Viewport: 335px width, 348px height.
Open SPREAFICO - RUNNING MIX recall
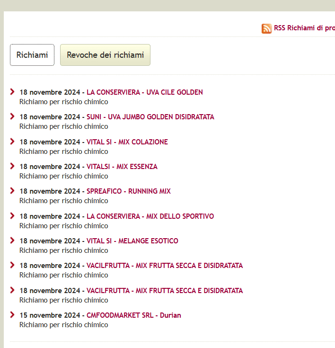pos(129,191)
